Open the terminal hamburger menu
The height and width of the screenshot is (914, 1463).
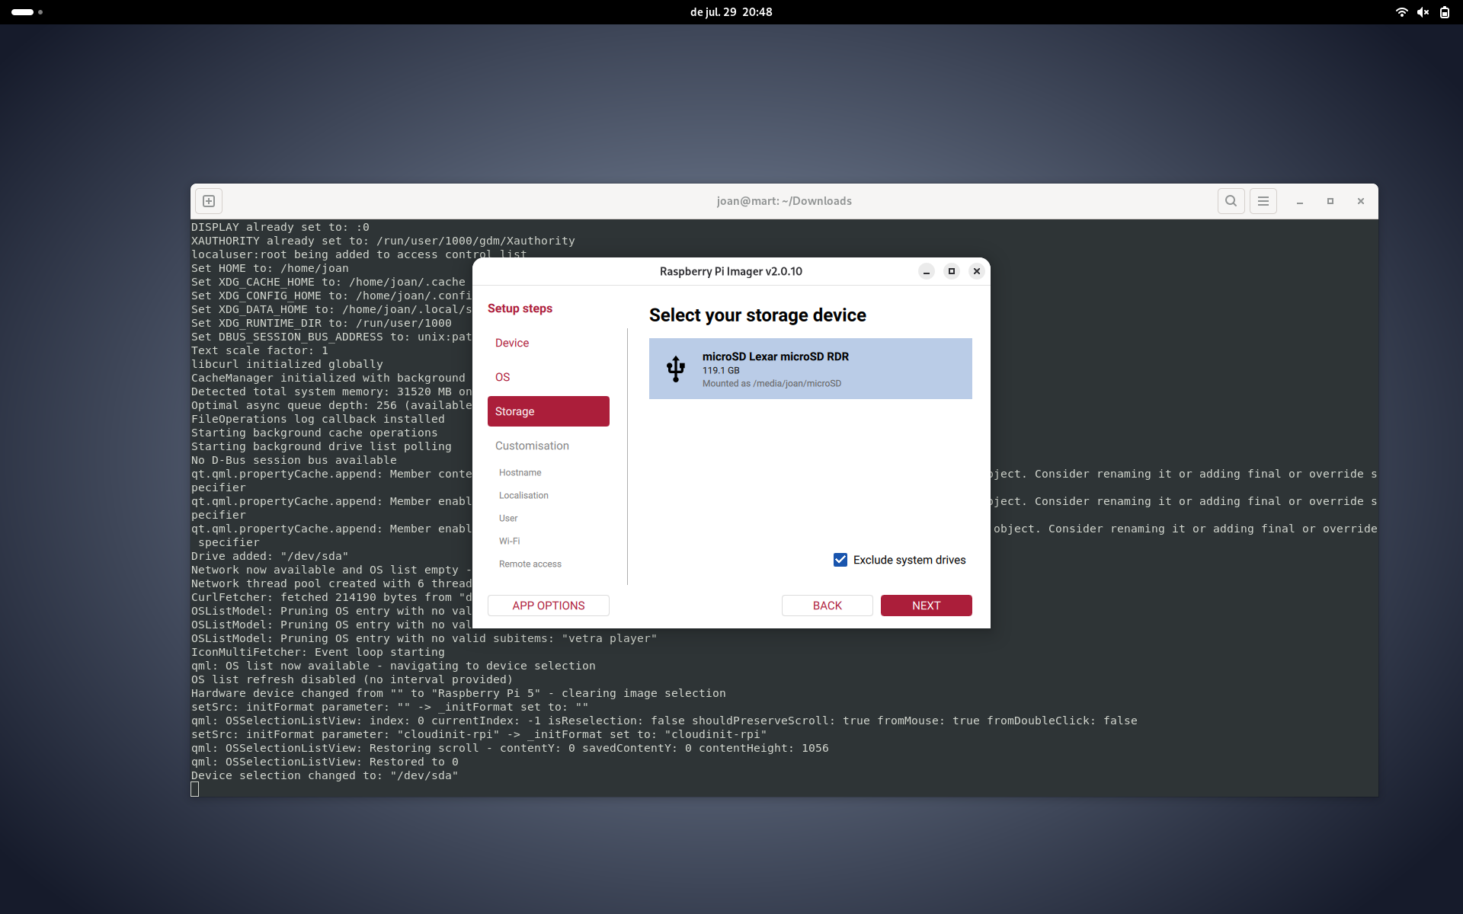pos(1263,201)
